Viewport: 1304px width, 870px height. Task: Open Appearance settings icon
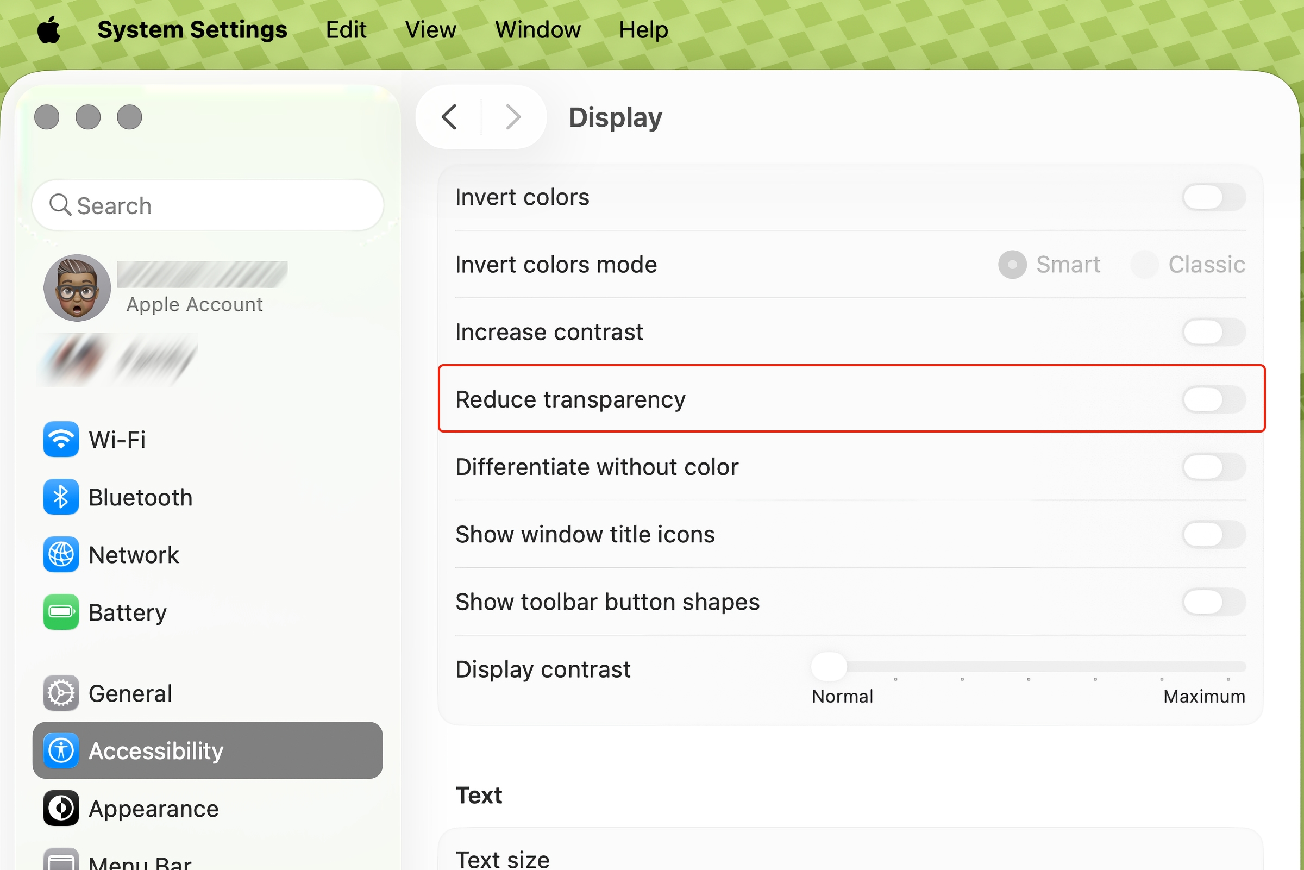(60, 809)
